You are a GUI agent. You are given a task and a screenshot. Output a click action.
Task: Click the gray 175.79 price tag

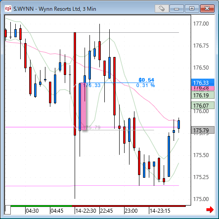coord(203,130)
